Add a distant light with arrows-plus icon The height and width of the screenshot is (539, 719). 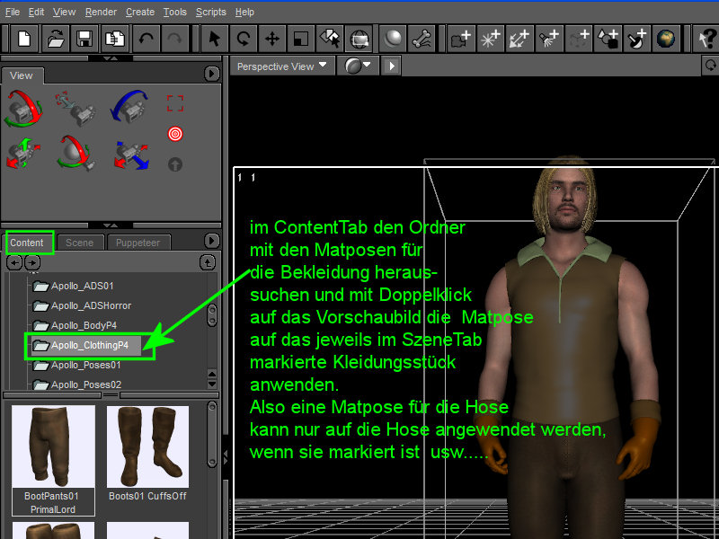pyautogui.click(x=520, y=39)
